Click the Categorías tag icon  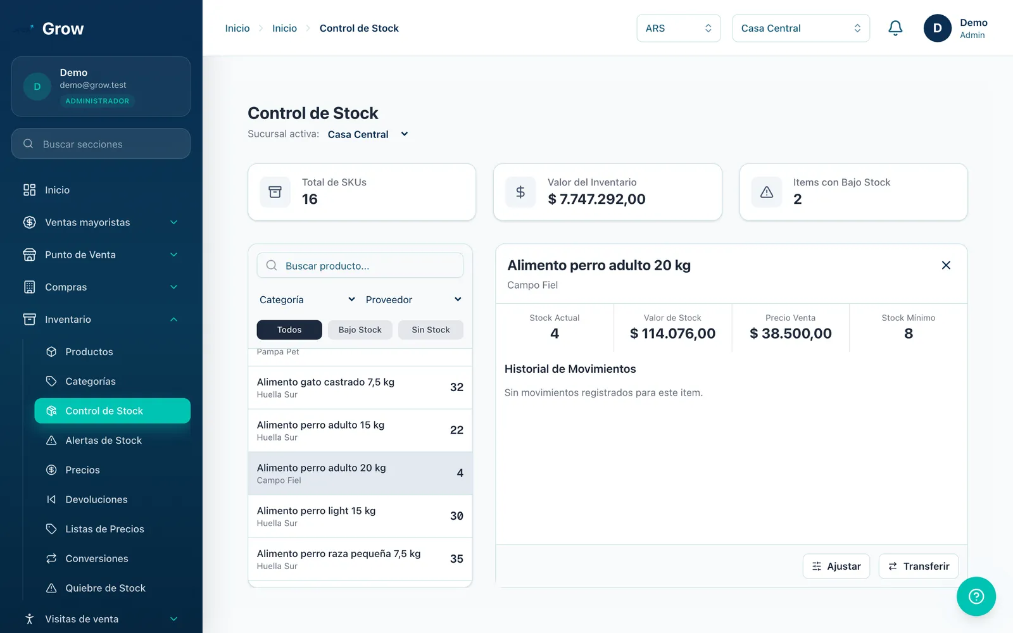(51, 381)
